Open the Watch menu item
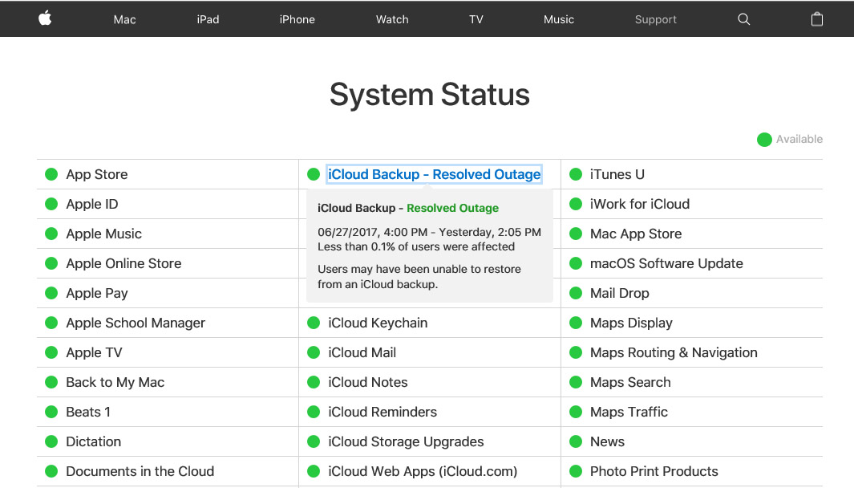 [x=392, y=19]
